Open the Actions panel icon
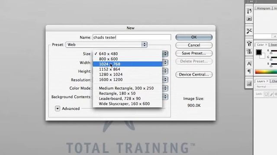Viewport: 277px width, 155px height. point(249,19)
